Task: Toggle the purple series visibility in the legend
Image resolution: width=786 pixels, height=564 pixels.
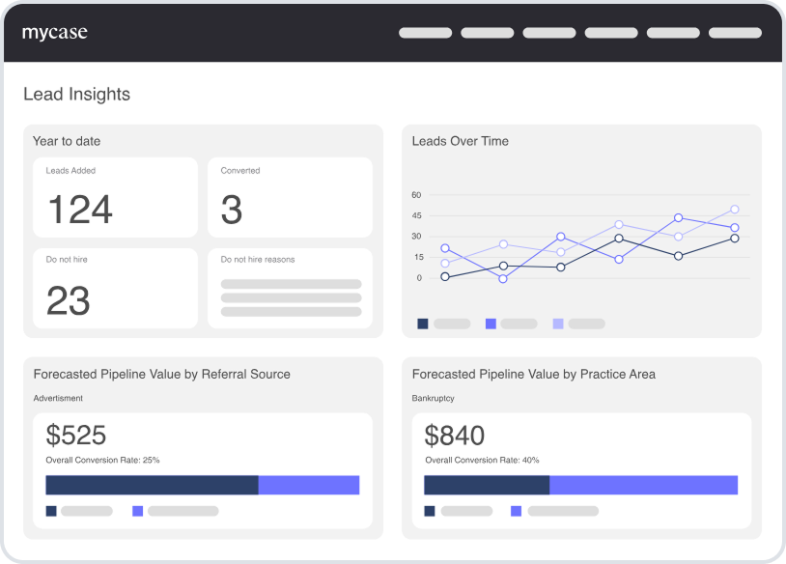Action: [491, 323]
